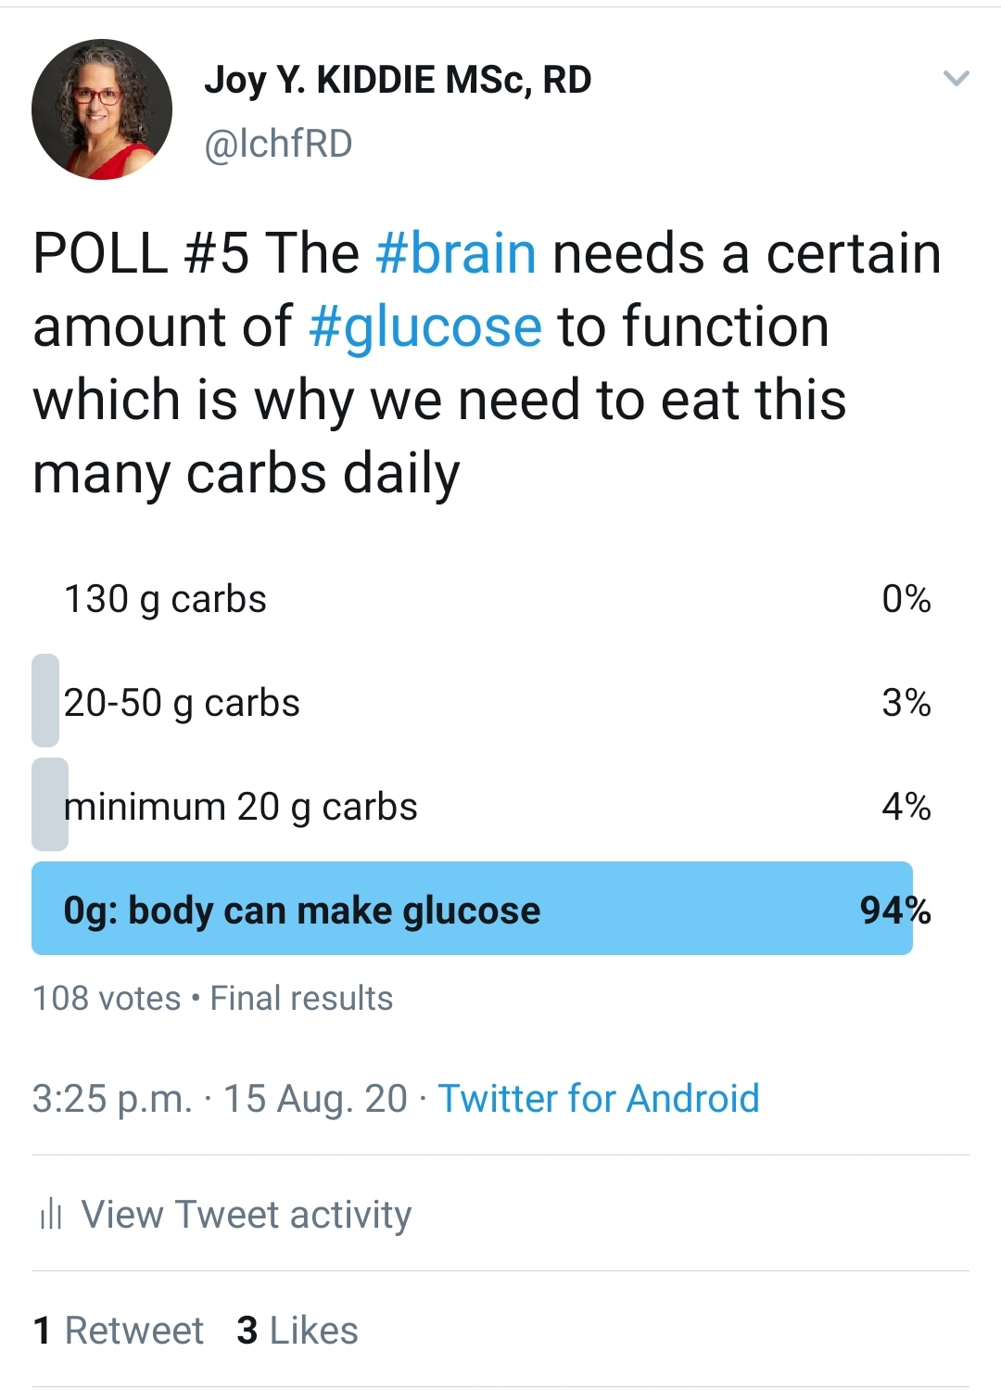The width and height of the screenshot is (1001, 1390).
Task: Tap the 94% result percentage
Action: (x=895, y=911)
